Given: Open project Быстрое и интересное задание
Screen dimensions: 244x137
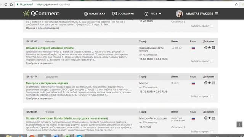Looking at the screenshot, I should point(47,83).
